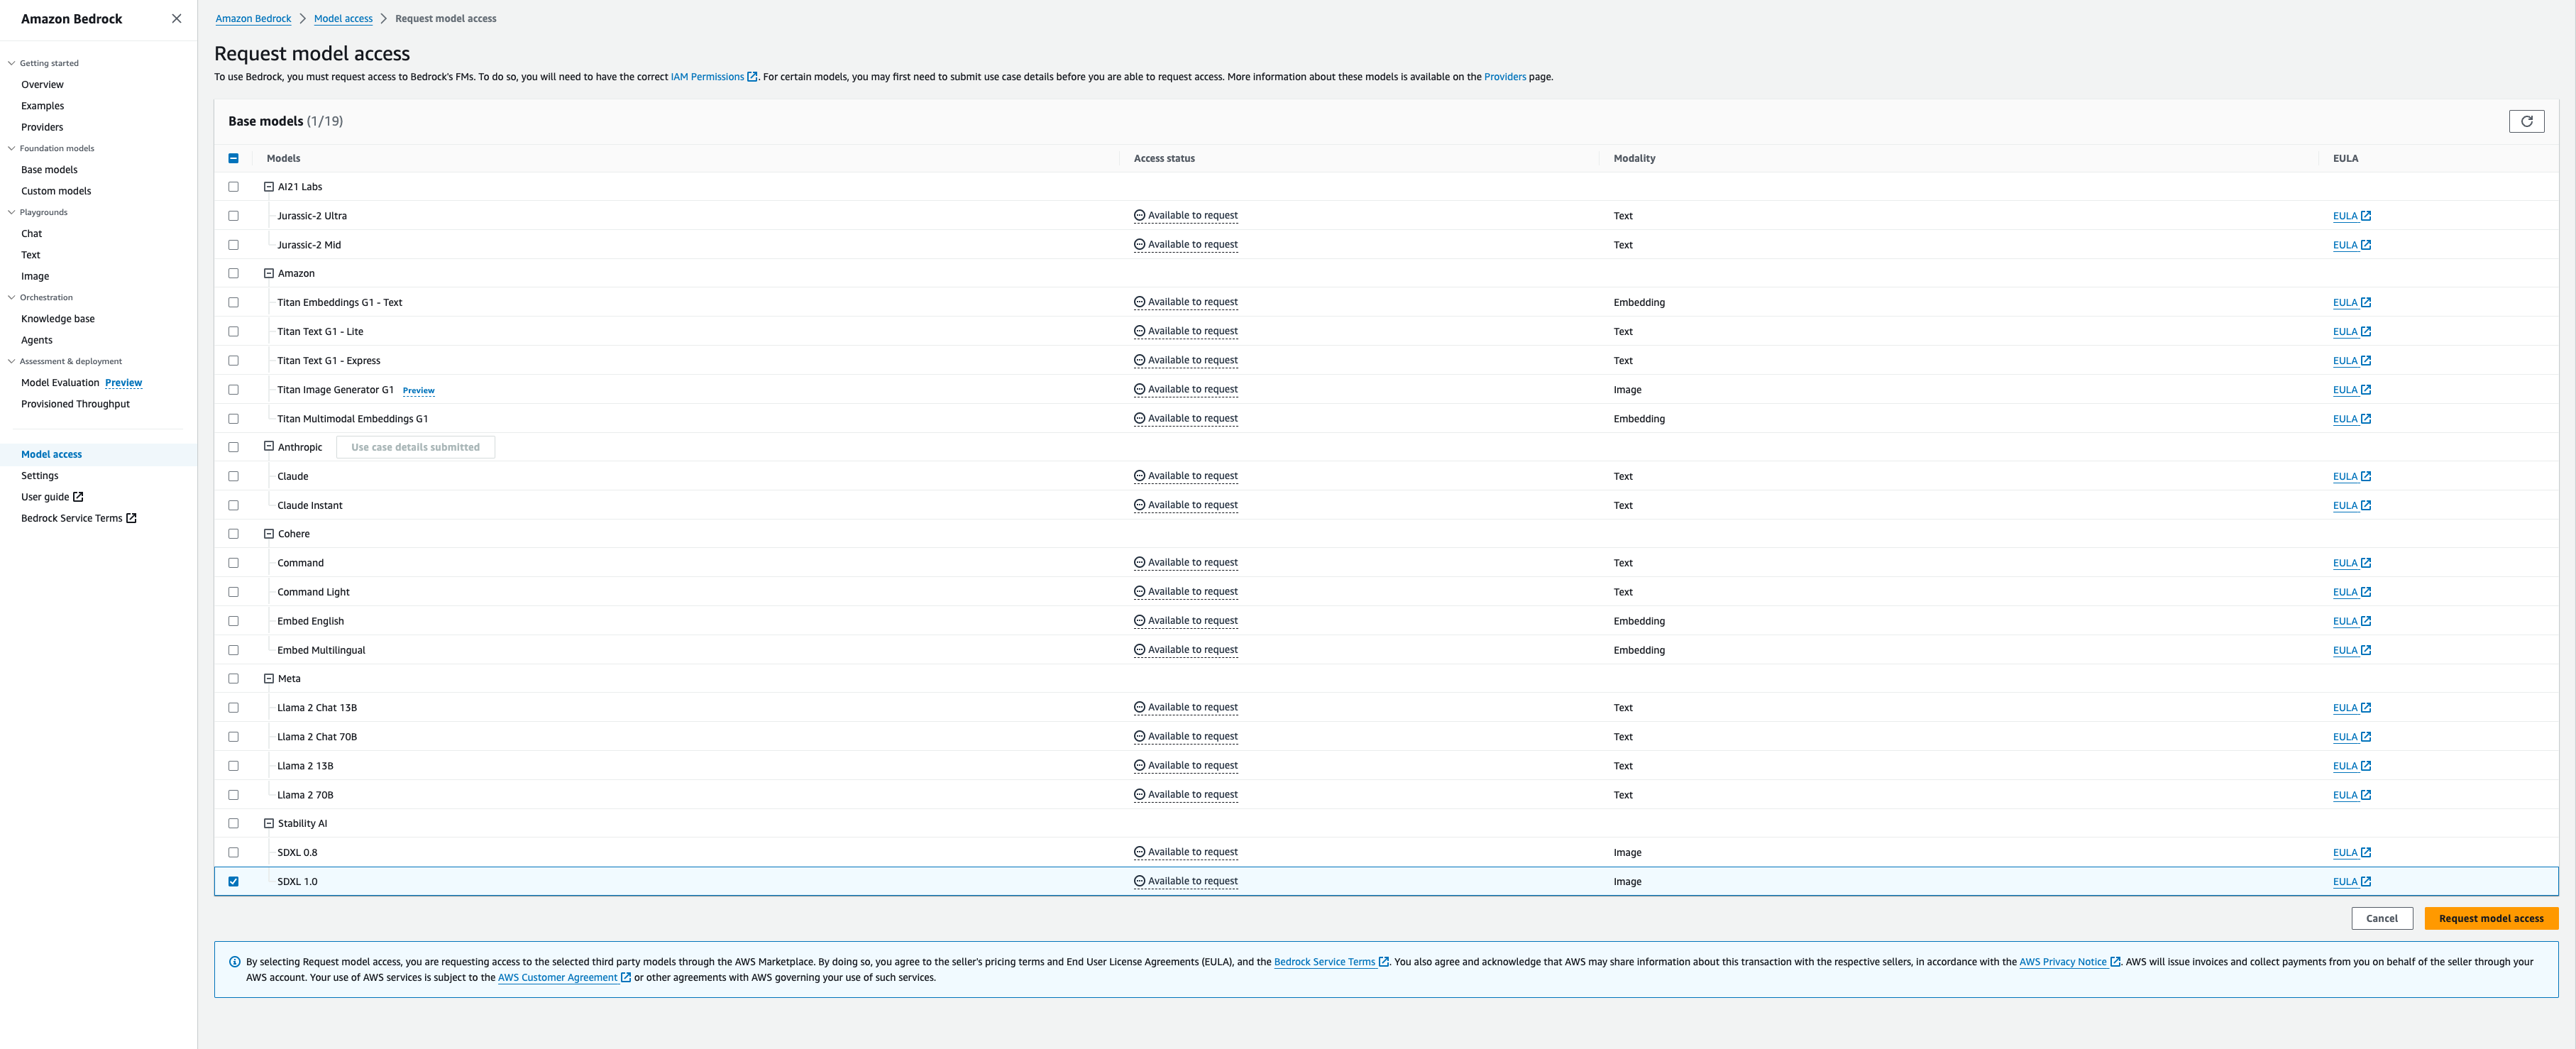The image size is (2576, 1049).
Task: Go to the Amazon Bedrock breadcrumb link
Action: [253, 19]
